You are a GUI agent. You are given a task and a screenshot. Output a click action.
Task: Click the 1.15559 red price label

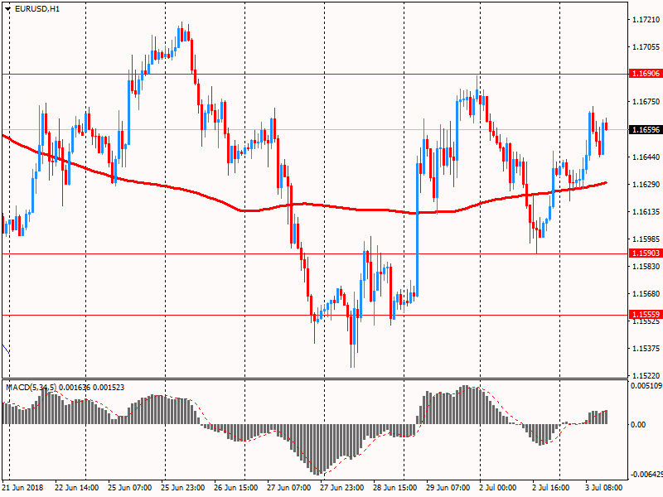pyautogui.click(x=646, y=315)
